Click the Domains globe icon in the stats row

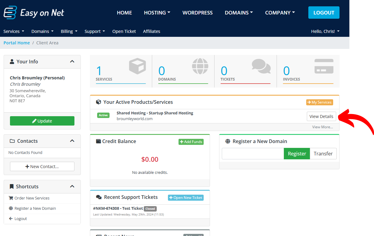[200, 66]
